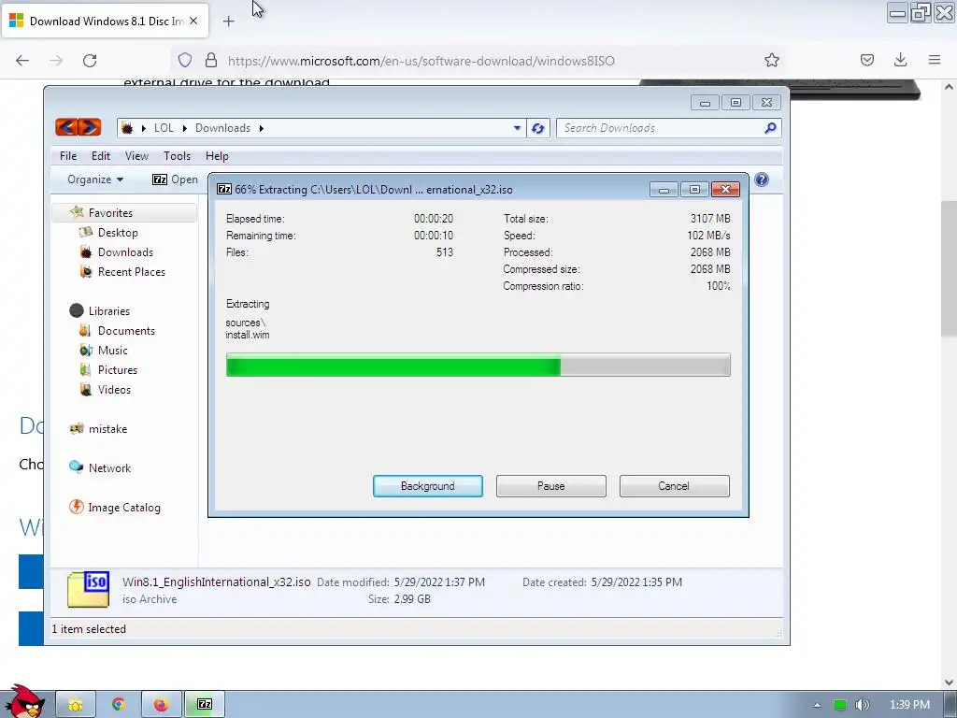The width and height of the screenshot is (957, 718).
Task: Click the Favorites star icon in sidebar
Action: point(77,212)
